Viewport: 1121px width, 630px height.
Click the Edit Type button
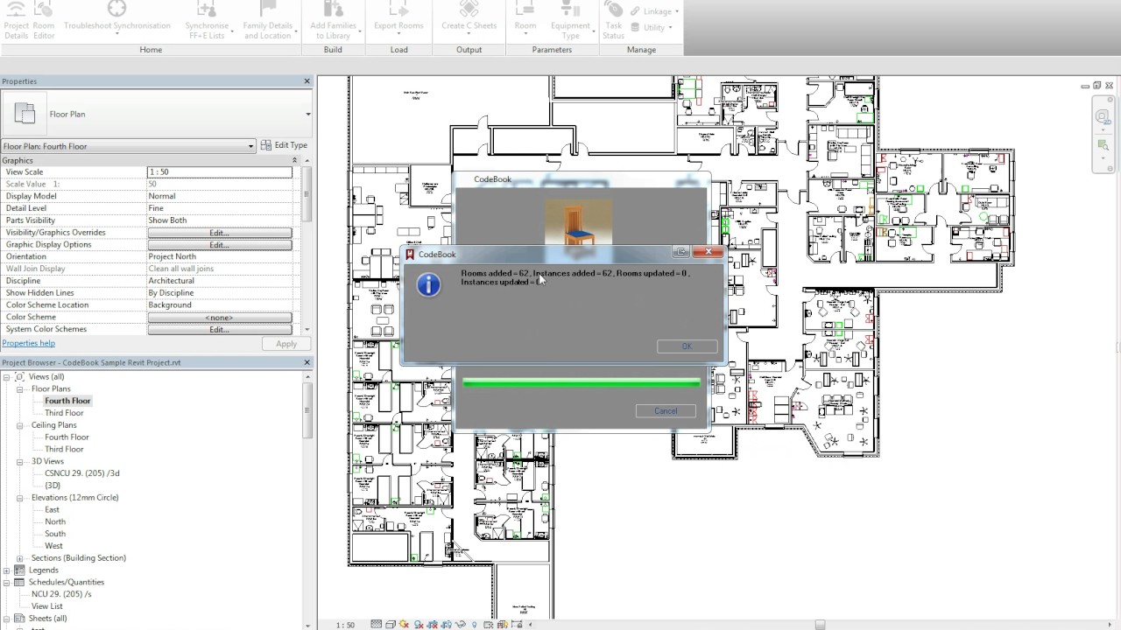click(x=284, y=145)
